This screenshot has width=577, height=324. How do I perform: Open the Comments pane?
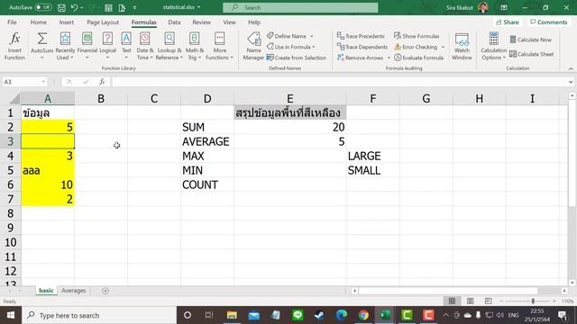[549, 22]
